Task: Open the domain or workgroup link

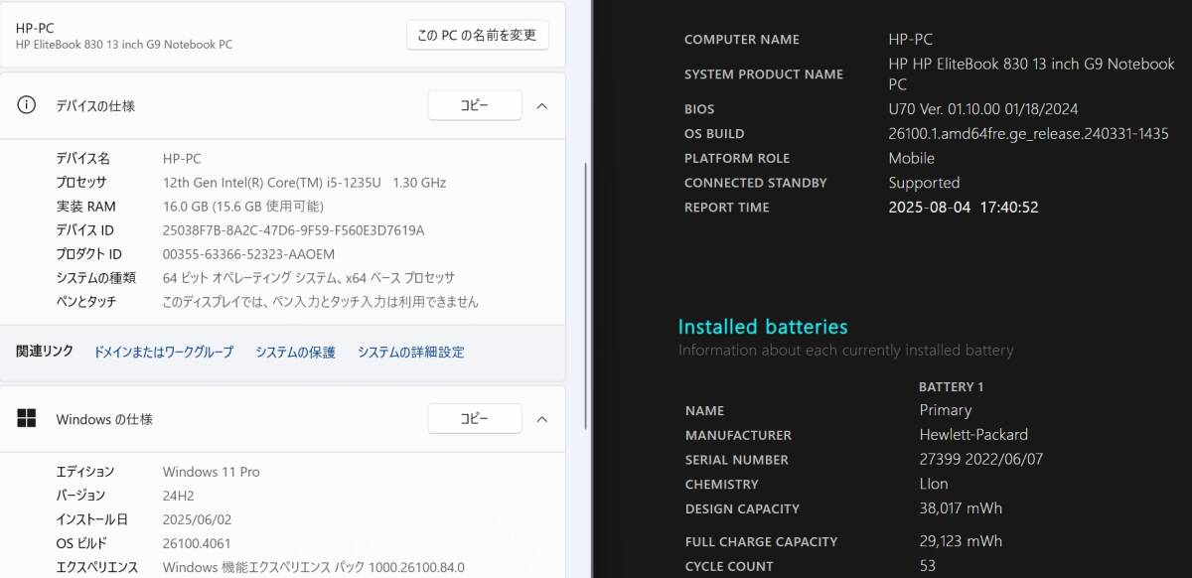Action: [164, 352]
